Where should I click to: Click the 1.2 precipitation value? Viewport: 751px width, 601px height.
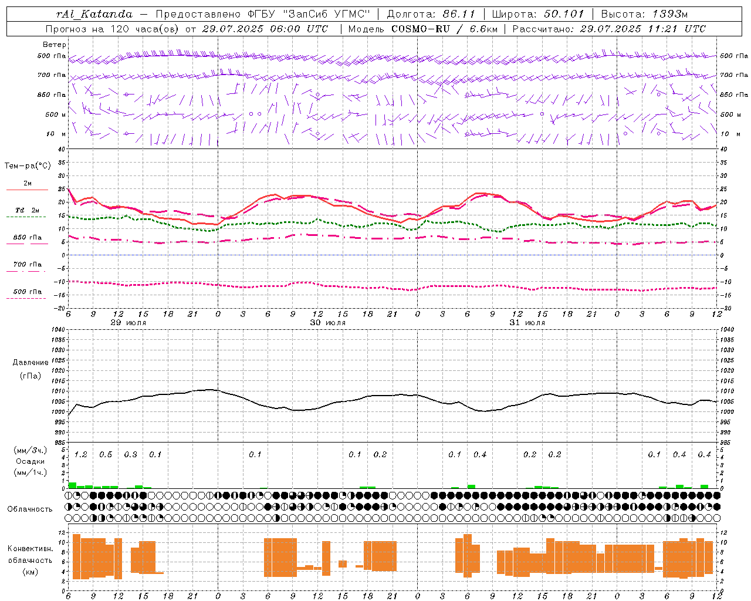[81, 455]
